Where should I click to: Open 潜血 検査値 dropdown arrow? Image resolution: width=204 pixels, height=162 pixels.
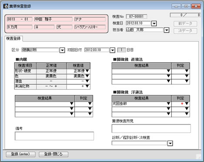87,81
